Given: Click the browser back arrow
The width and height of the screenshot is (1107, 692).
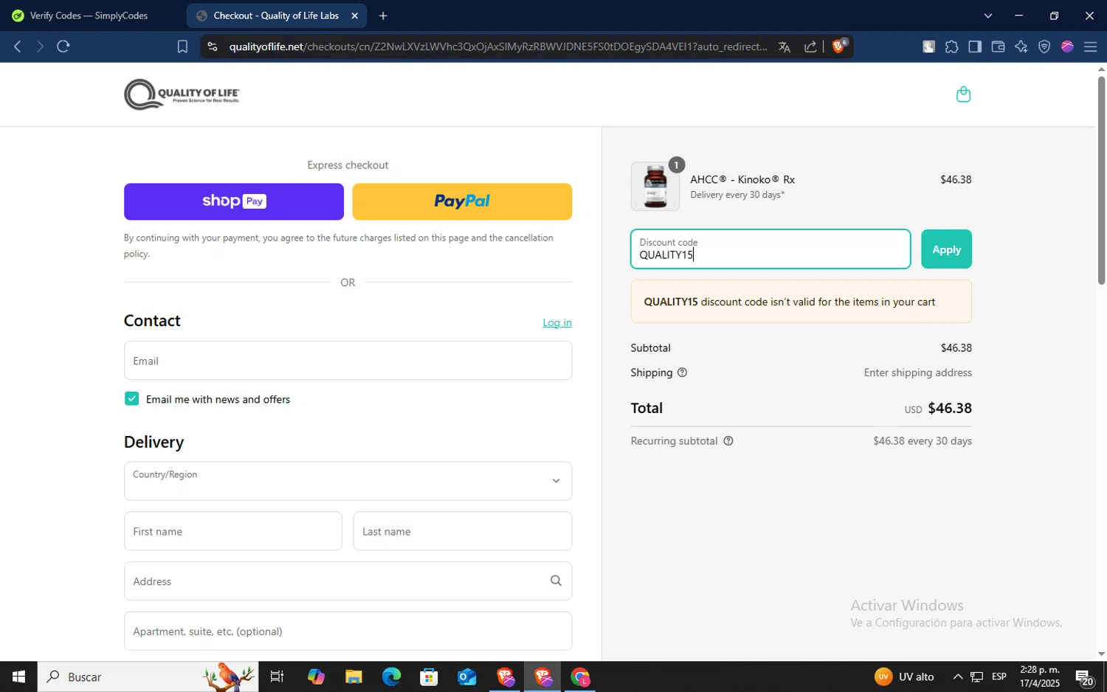Looking at the screenshot, I should click(17, 46).
